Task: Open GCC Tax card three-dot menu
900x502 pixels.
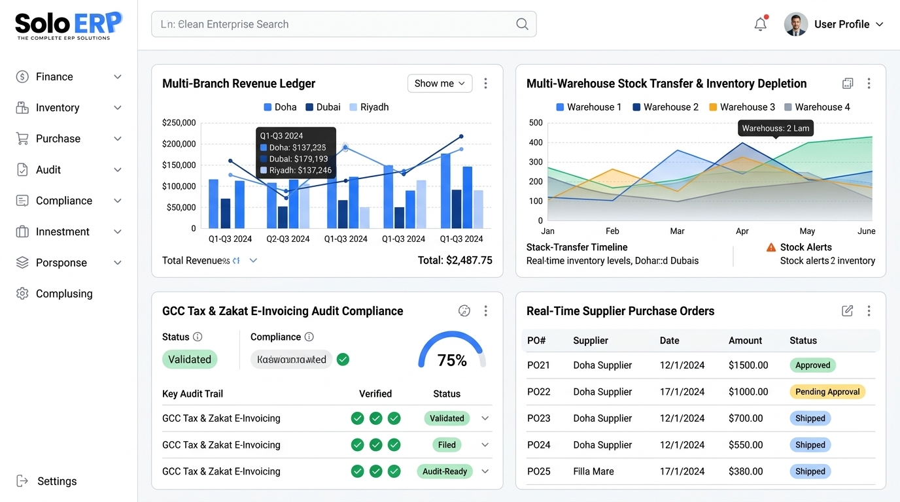Action: [x=485, y=311]
